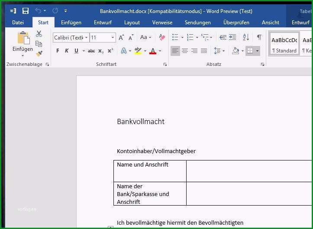Click the Save disk icon in title bar
Viewport: 313px width, 229px height.
26,11
